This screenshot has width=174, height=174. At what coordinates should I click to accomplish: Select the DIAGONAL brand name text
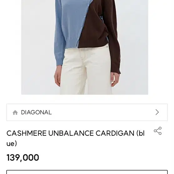tap(36, 112)
